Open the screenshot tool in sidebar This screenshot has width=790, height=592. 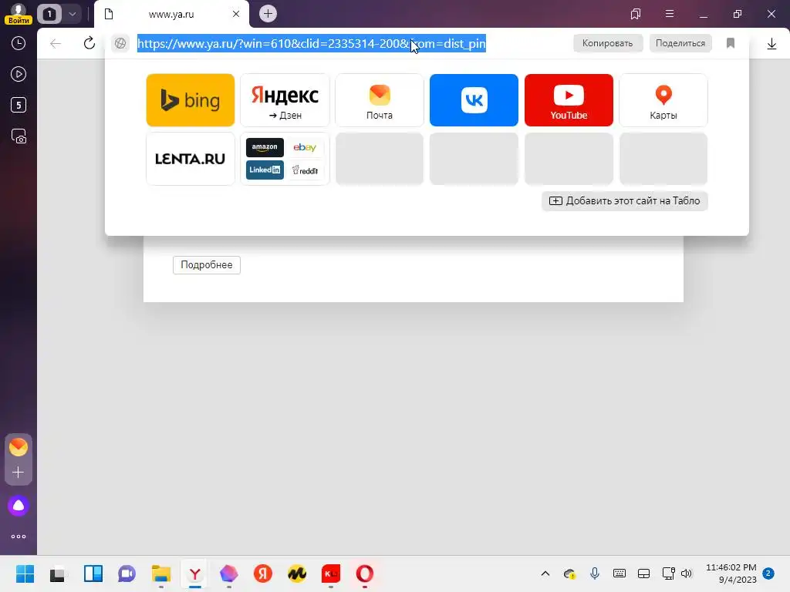coord(19,136)
